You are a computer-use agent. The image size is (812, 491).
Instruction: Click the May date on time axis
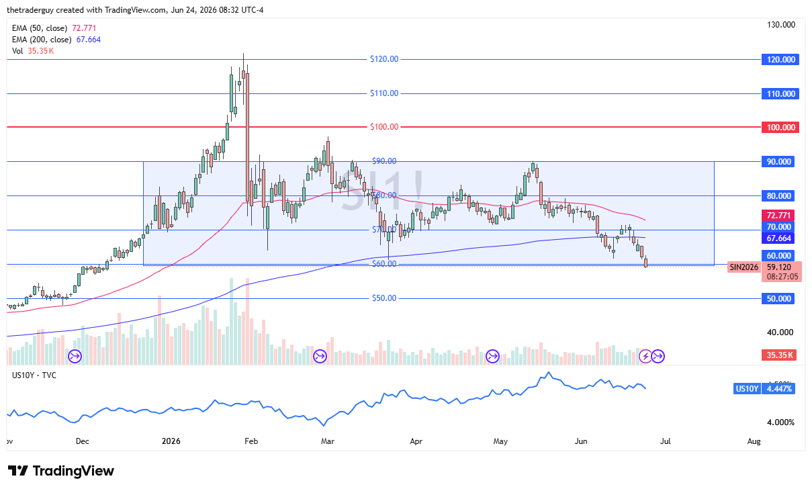[500, 441]
